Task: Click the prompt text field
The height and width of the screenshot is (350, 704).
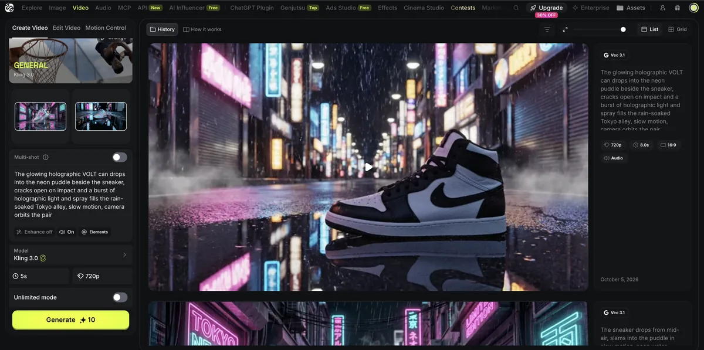Action: point(71,195)
